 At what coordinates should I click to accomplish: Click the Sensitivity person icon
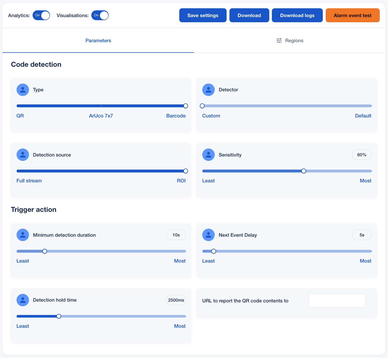click(208, 155)
